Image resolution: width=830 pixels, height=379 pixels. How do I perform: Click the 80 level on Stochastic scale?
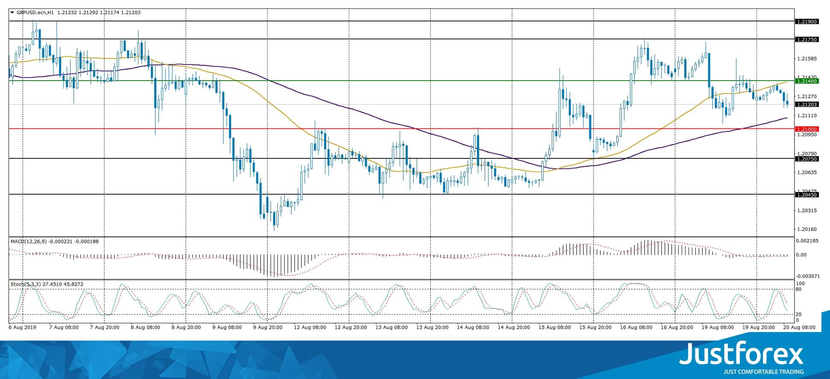(x=798, y=289)
